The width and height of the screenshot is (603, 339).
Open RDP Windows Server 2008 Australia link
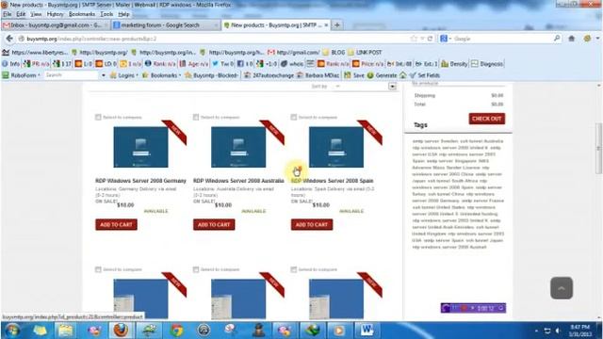pyautogui.click(x=238, y=181)
